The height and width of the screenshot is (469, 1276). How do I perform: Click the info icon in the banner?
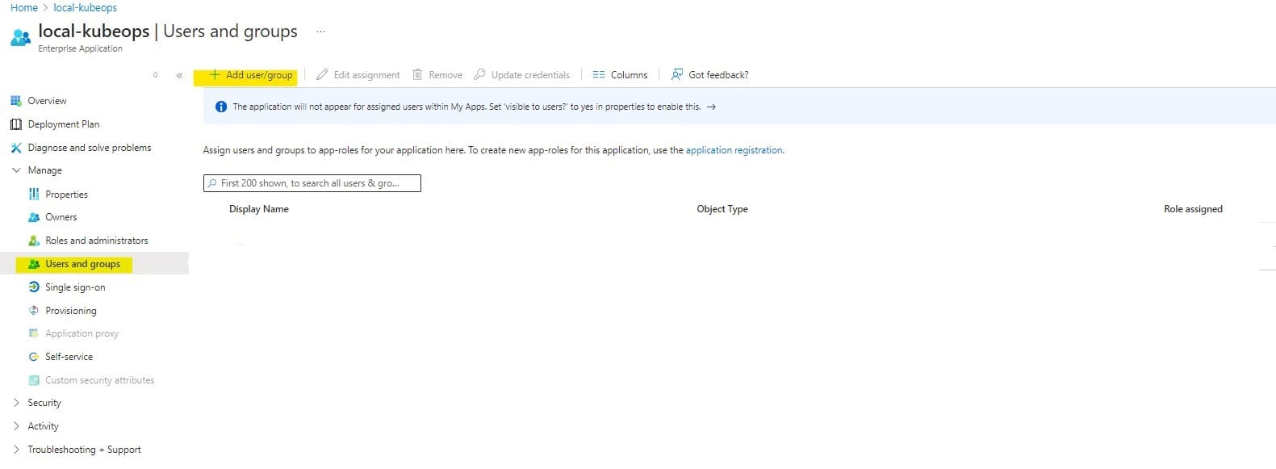(x=221, y=107)
